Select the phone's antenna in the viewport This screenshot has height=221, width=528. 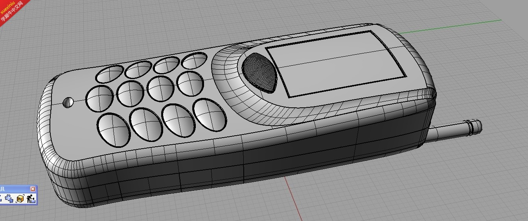[x=454, y=131]
